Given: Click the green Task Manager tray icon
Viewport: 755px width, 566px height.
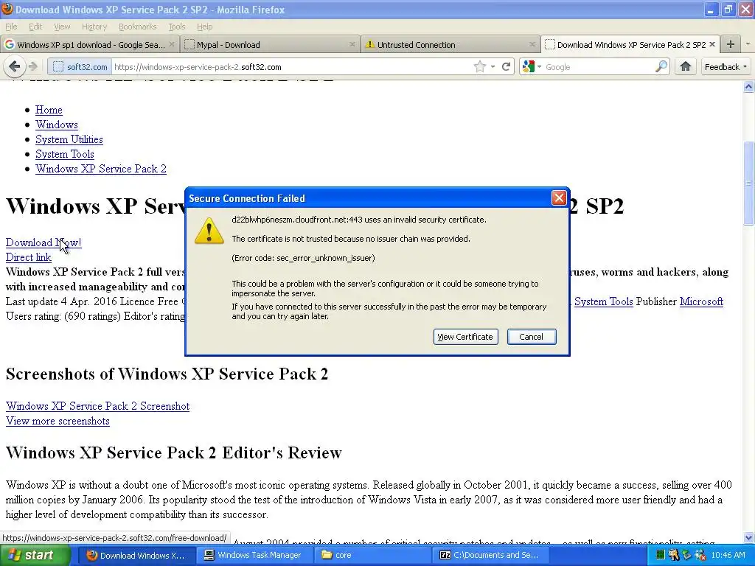Looking at the screenshot, I should point(660,555).
